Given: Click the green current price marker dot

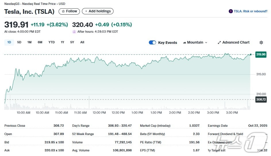Looking at the screenshot, I should [251, 54].
